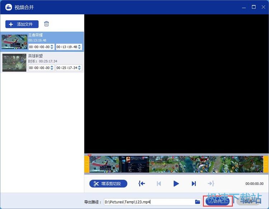Click the red-highlighted merge button
The width and height of the screenshot is (269, 209).
[216, 201]
